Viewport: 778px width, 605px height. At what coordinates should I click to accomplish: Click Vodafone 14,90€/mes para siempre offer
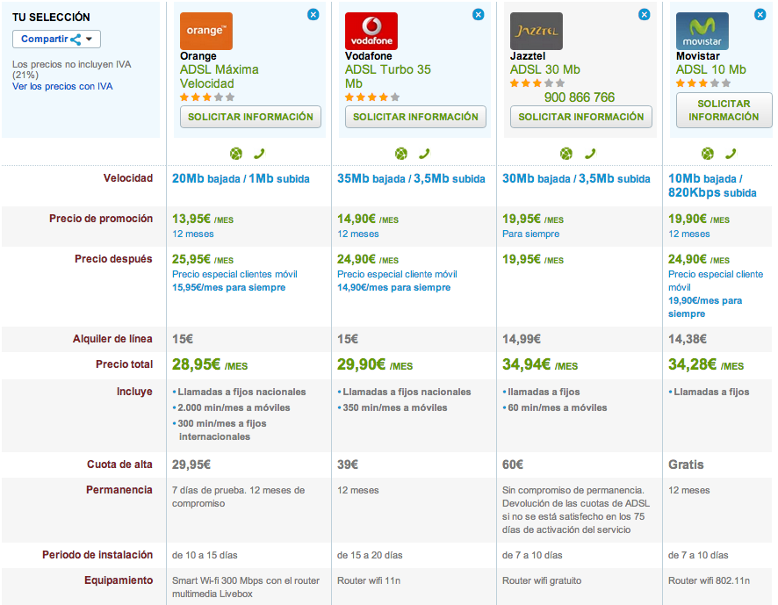coord(394,287)
